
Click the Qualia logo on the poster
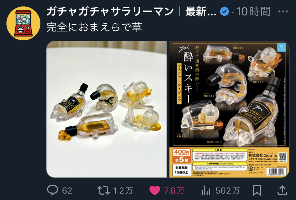tap(281, 48)
